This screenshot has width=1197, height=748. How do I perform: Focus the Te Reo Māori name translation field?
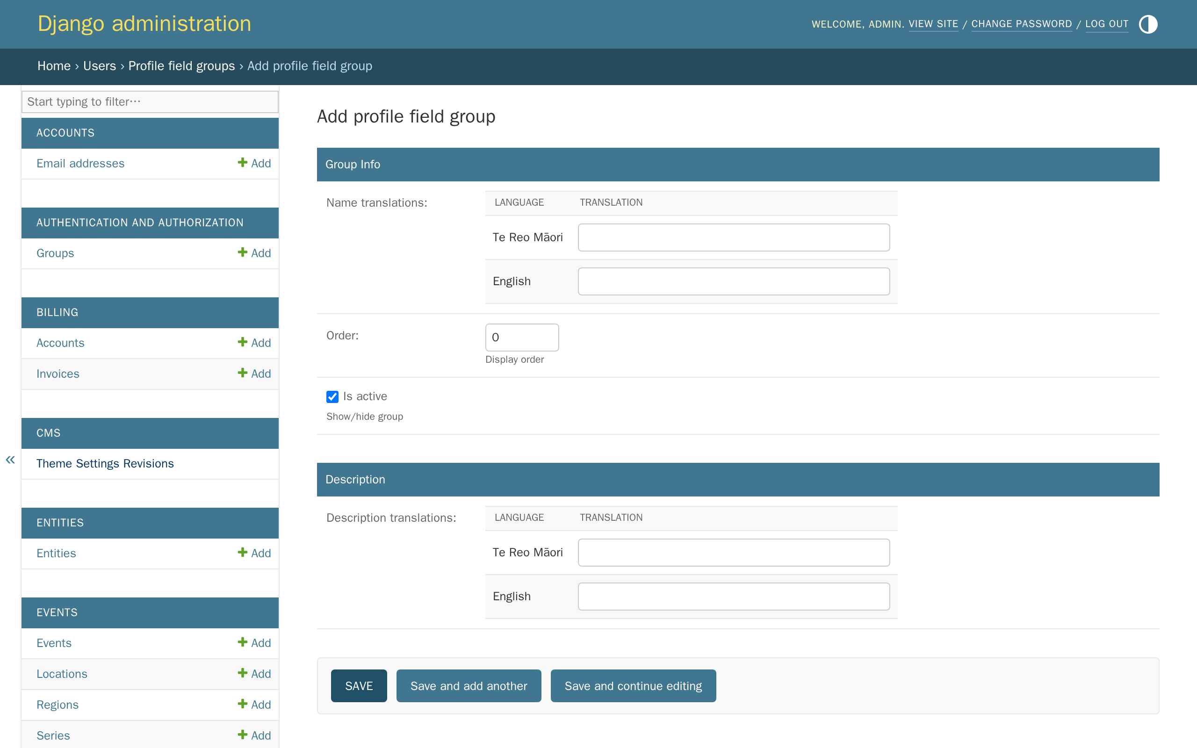734,237
